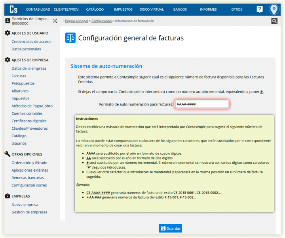Open the search magnifier icon
Screen dimensions: 285x238
[x=274, y=21]
